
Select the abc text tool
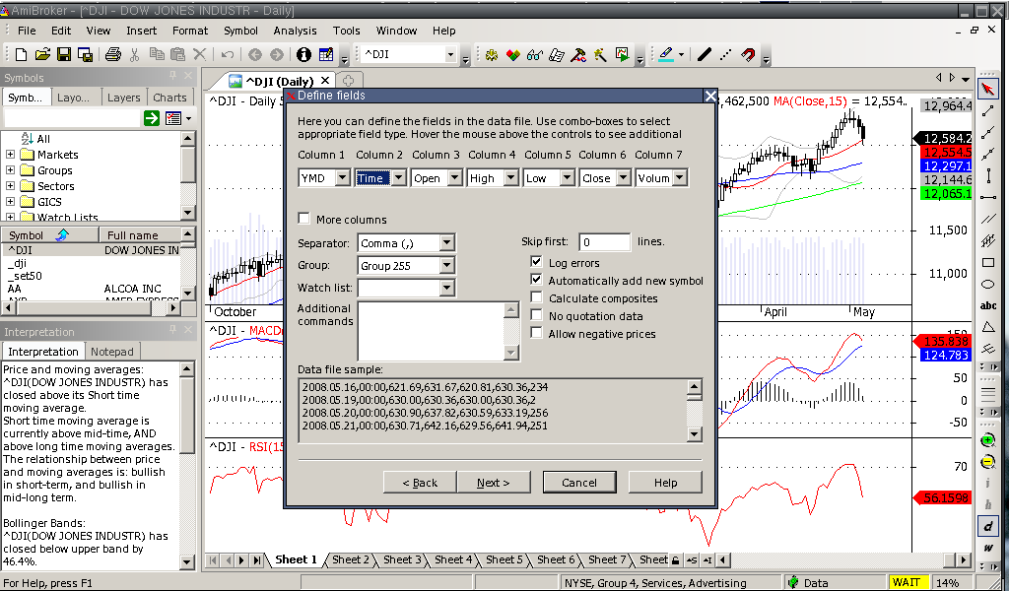tap(987, 305)
